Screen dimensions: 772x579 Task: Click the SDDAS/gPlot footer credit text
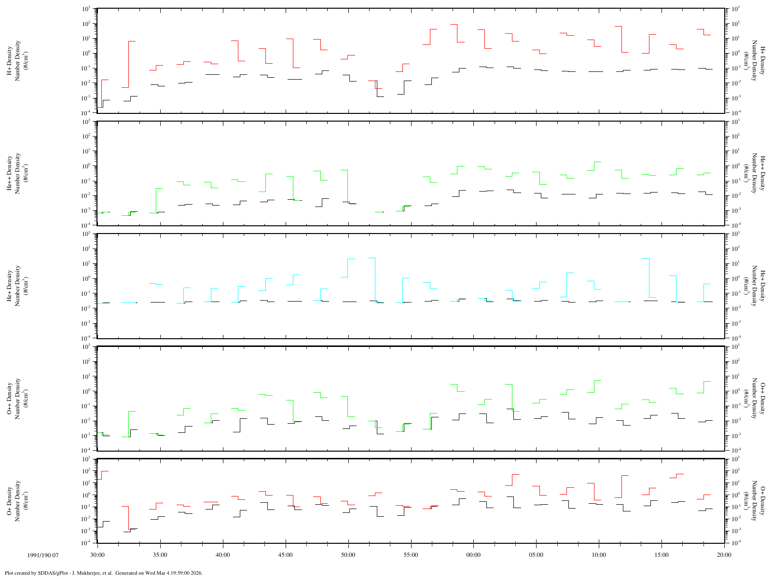(104, 573)
